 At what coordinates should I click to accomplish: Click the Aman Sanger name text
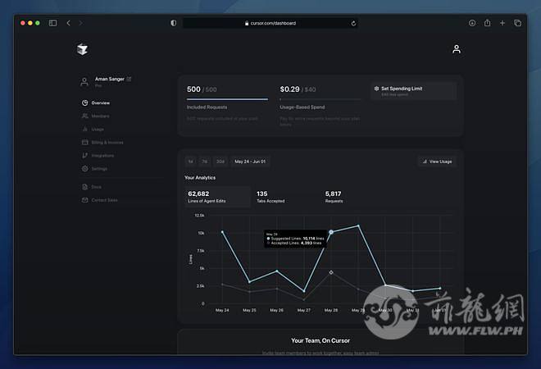coord(109,79)
